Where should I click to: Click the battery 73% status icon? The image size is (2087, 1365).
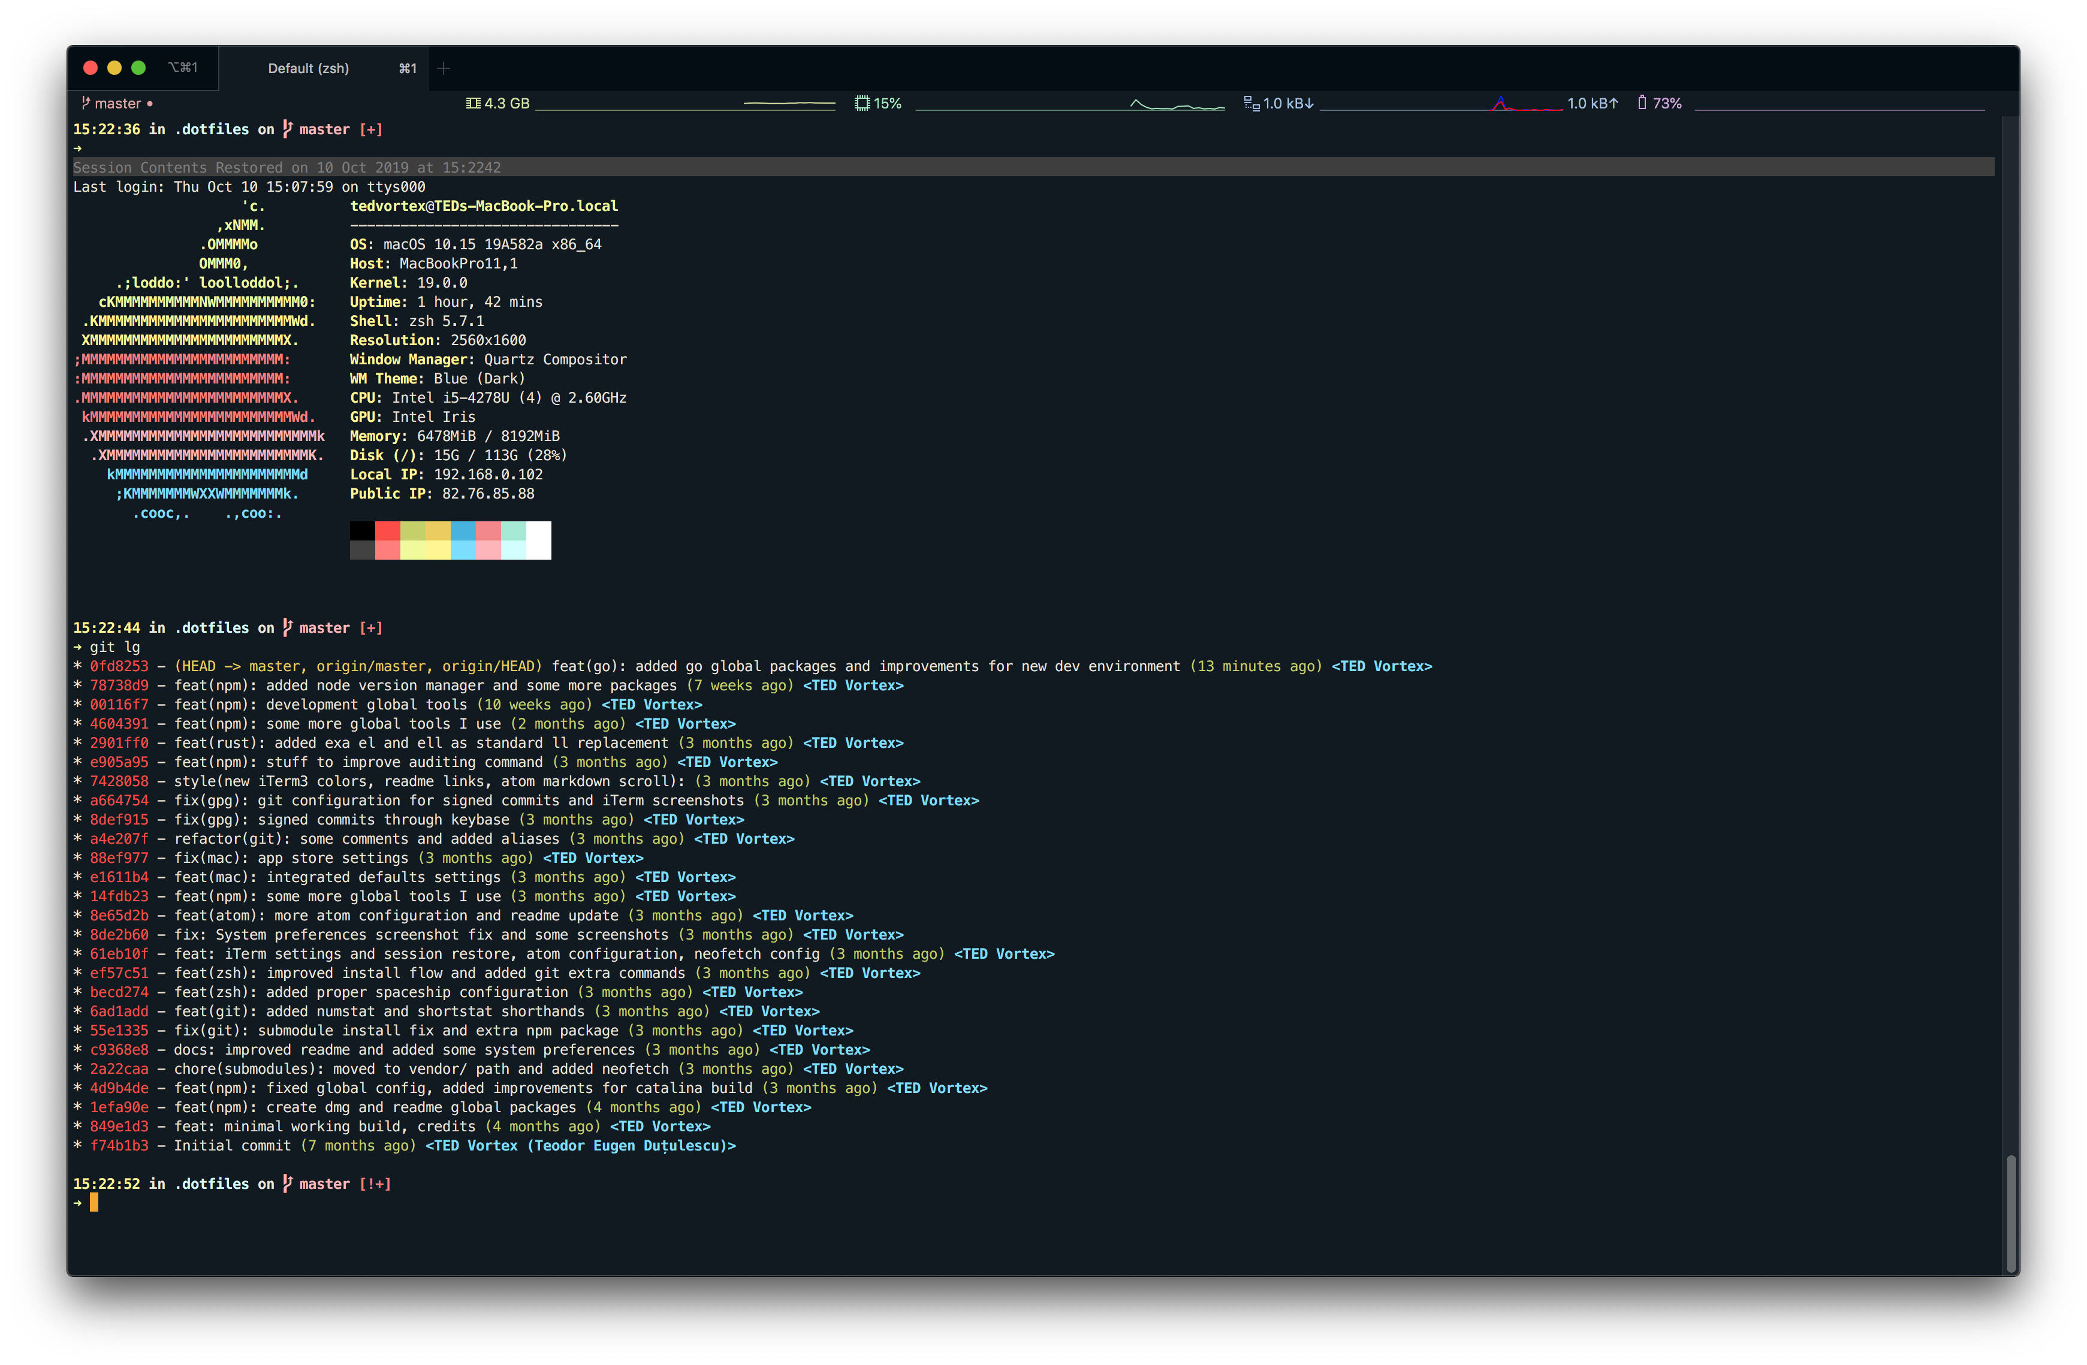point(1642,102)
